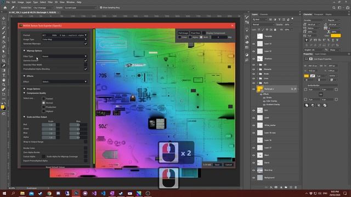Toggle Gamma Correct checkbox

(86, 61)
